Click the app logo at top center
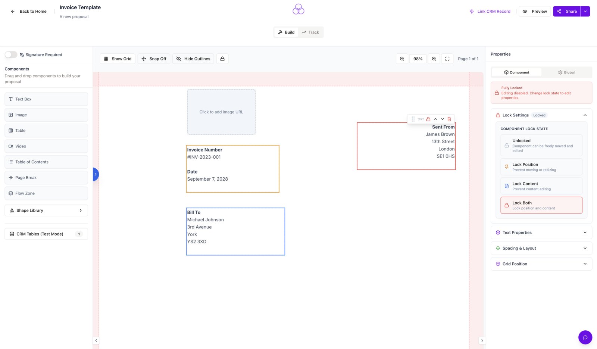 [298, 9]
